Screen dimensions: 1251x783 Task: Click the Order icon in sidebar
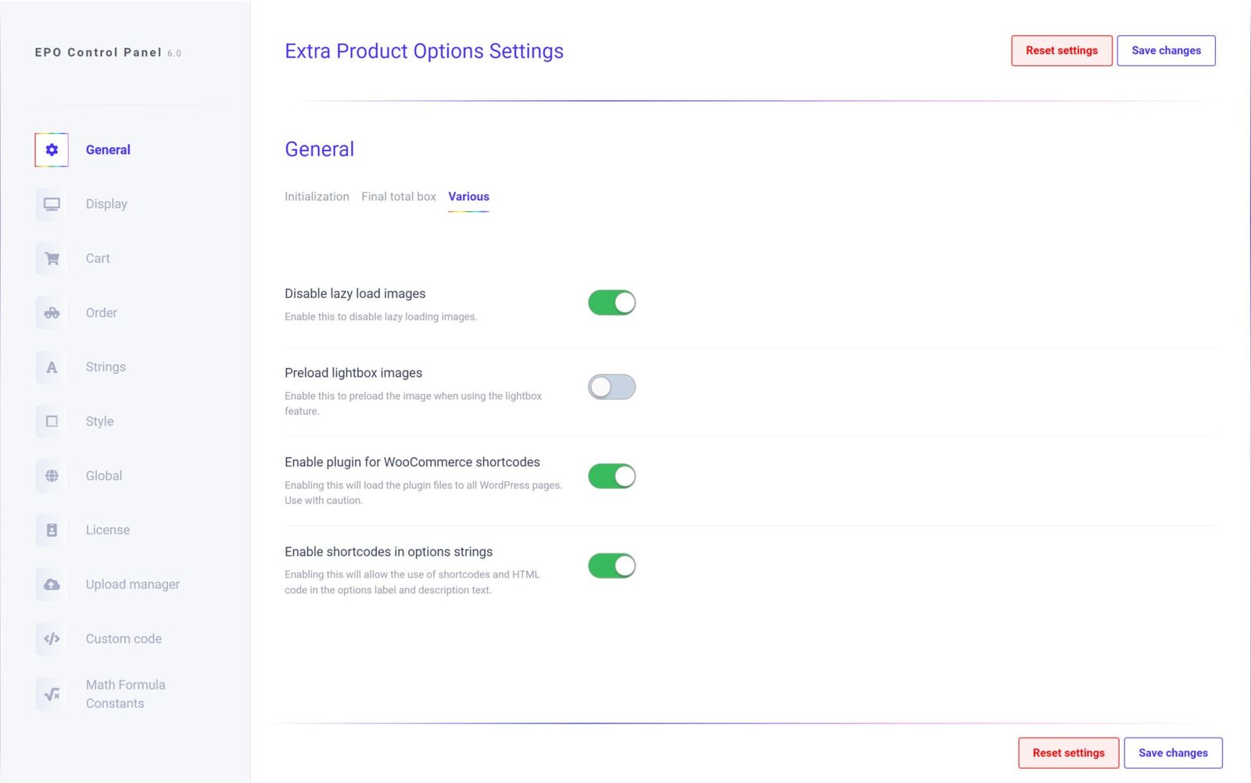(x=52, y=313)
